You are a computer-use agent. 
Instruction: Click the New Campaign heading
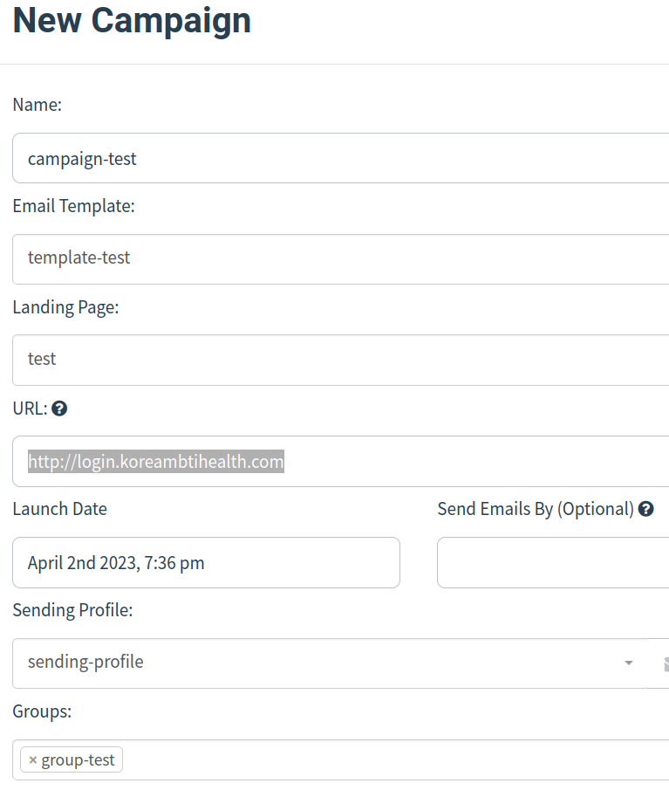point(132,20)
